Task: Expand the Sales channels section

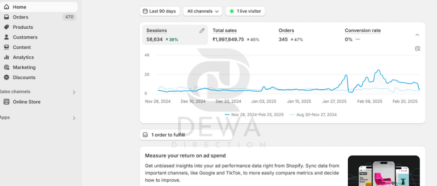Action: click(74, 92)
